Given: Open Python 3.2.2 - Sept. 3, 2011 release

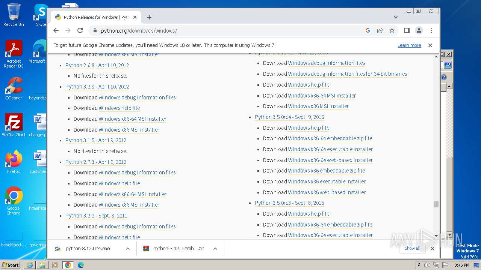Looking at the screenshot, I should point(96,216).
